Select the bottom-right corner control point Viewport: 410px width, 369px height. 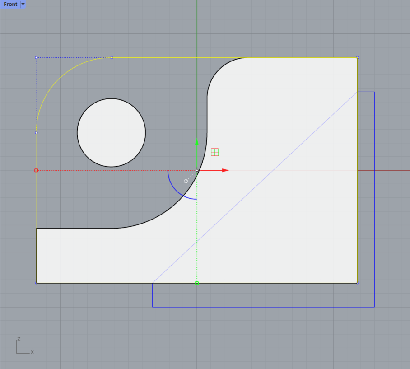pyautogui.click(x=358, y=283)
